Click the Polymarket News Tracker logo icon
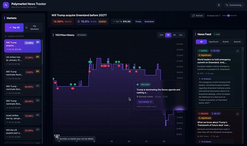The height and width of the screenshot is (146, 247). click(x=6, y=5)
